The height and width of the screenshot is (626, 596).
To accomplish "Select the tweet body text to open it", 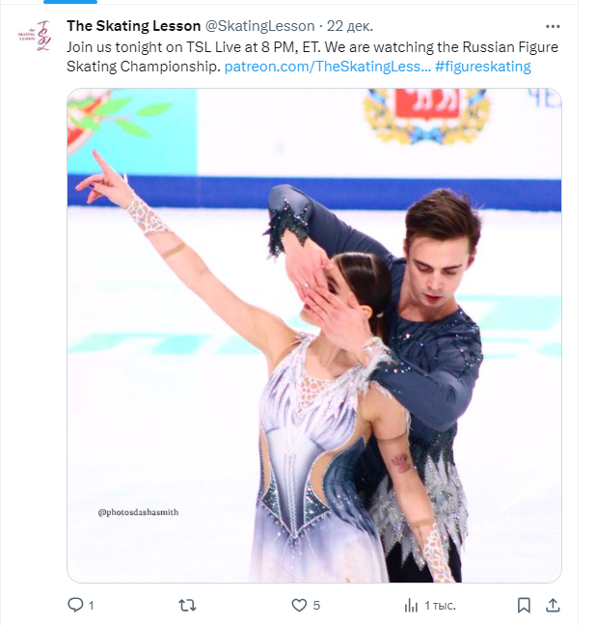I will tap(312, 57).
